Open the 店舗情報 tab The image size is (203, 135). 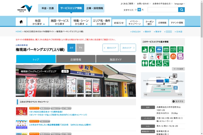76,60
